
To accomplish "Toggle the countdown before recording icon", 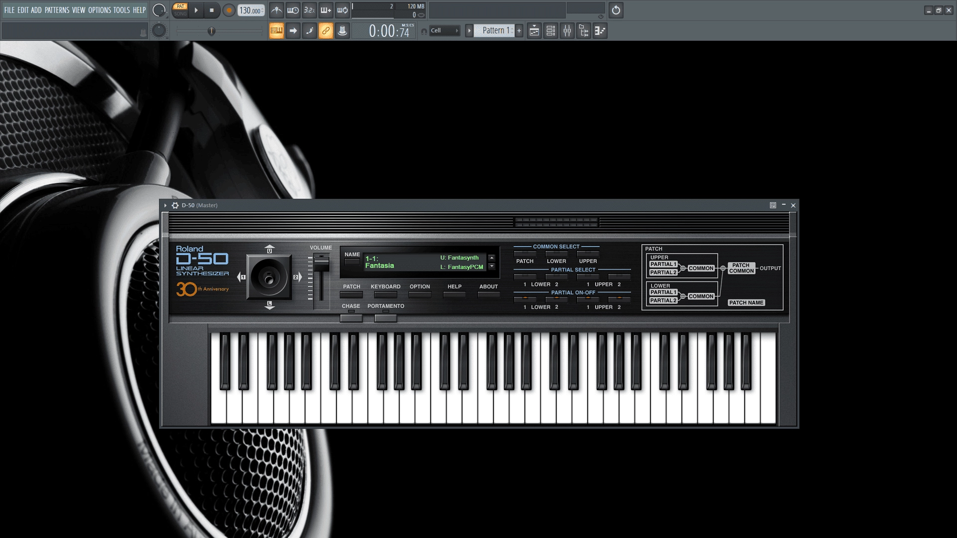I will pos(310,10).
